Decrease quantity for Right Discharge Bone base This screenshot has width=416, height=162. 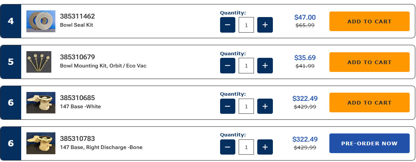[228, 147]
